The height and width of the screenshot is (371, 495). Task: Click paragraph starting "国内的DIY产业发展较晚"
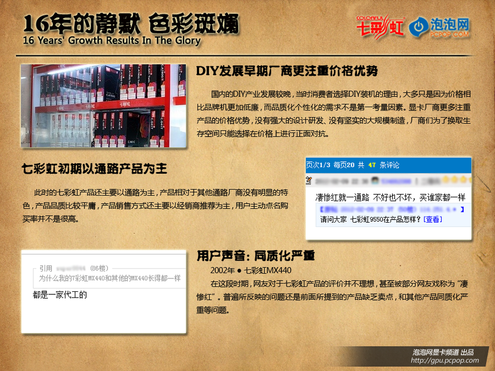(x=334, y=114)
